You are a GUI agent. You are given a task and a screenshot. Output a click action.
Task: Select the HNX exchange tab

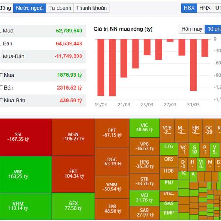click(205, 8)
